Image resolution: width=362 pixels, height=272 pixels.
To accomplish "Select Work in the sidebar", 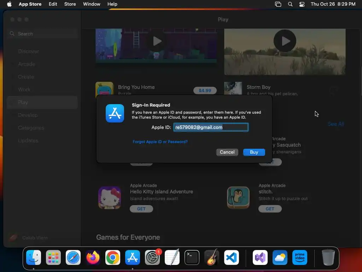I will coord(42,90).
